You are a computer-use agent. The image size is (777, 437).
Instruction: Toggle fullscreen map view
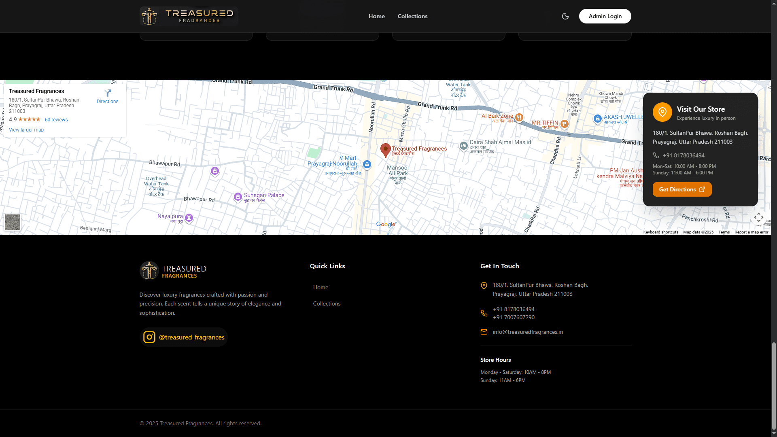[758, 217]
